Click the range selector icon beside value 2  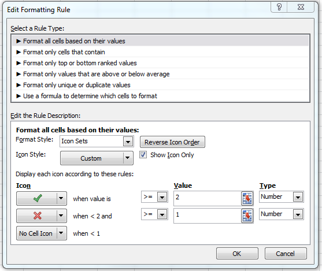[x=247, y=199]
